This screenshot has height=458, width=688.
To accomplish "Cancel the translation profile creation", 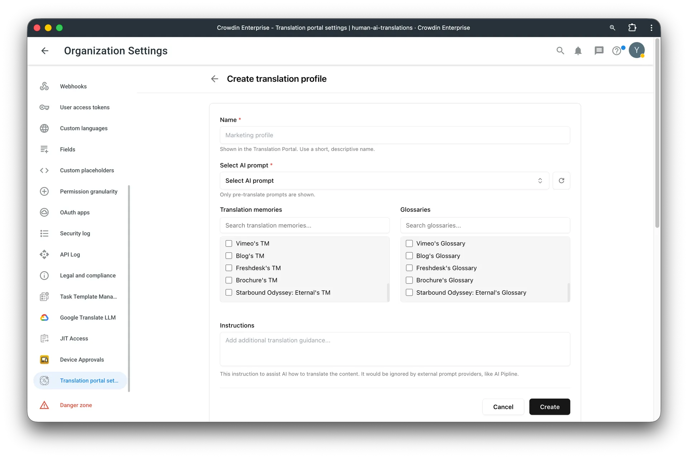I will 503,407.
